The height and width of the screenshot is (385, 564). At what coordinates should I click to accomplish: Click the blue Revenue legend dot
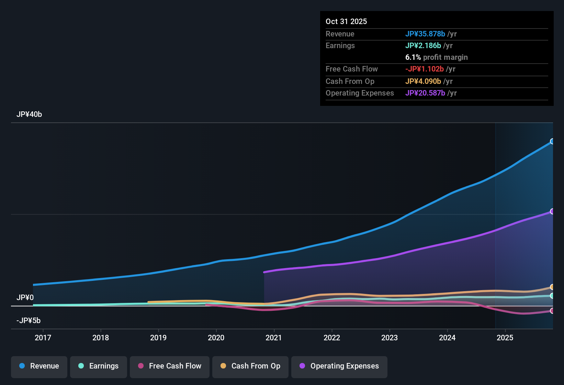point(22,366)
